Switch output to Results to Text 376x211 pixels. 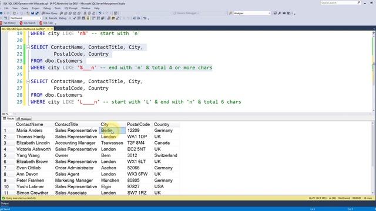click(x=109, y=18)
